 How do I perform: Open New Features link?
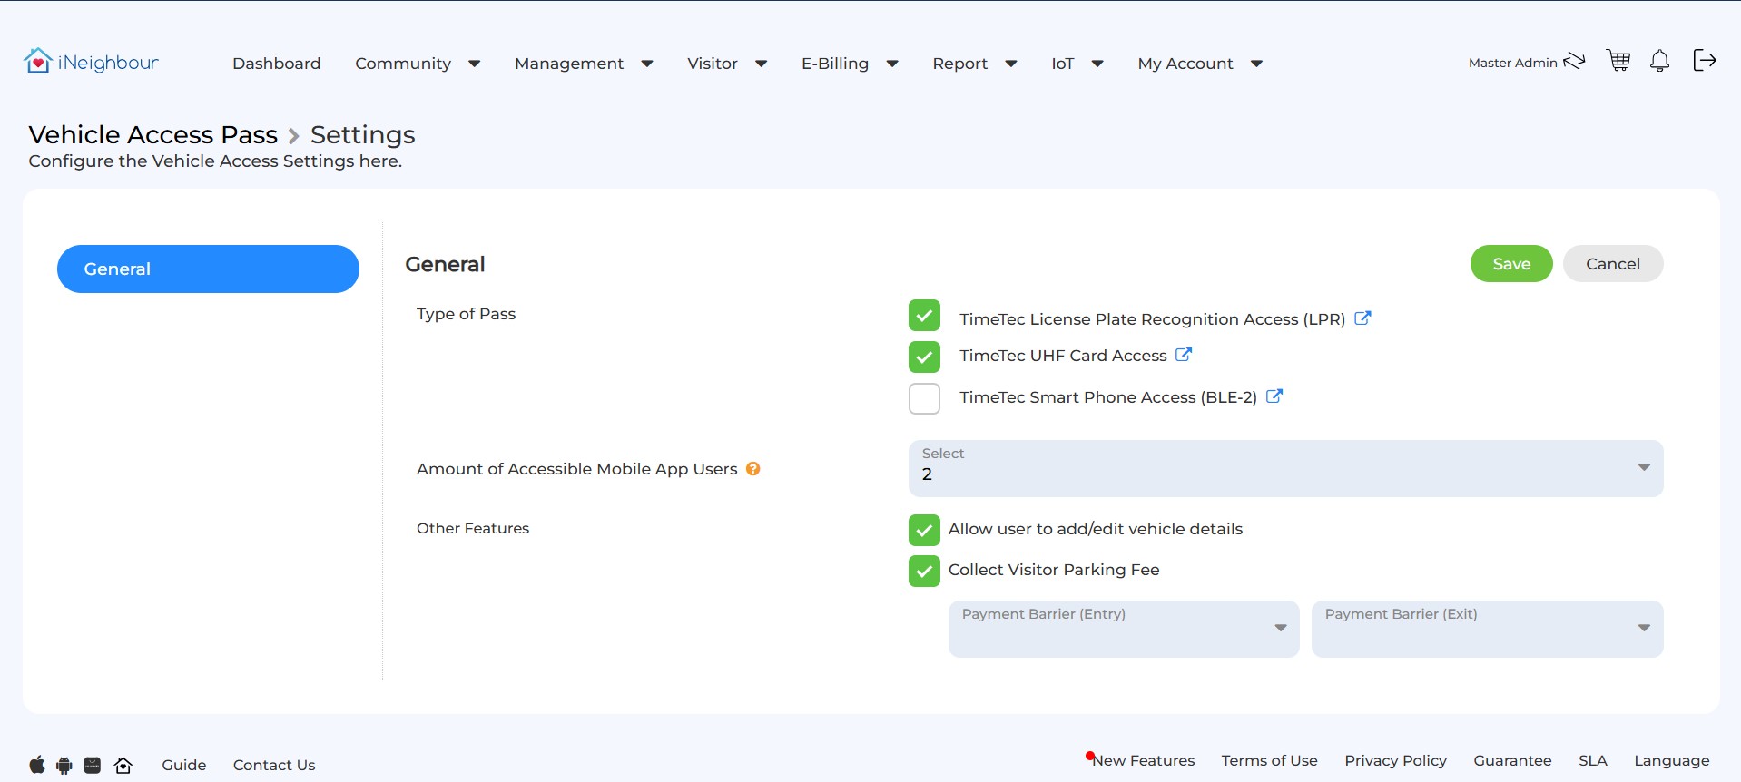pos(1143,760)
